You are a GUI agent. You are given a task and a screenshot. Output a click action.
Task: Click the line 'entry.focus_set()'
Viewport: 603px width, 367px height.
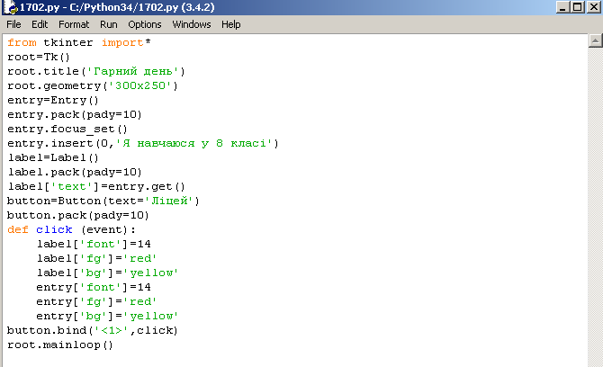(67, 130)
